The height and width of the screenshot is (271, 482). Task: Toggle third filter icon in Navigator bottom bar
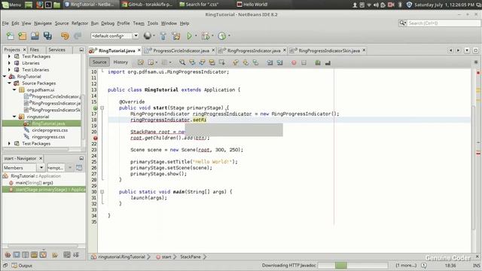(26, 254)
